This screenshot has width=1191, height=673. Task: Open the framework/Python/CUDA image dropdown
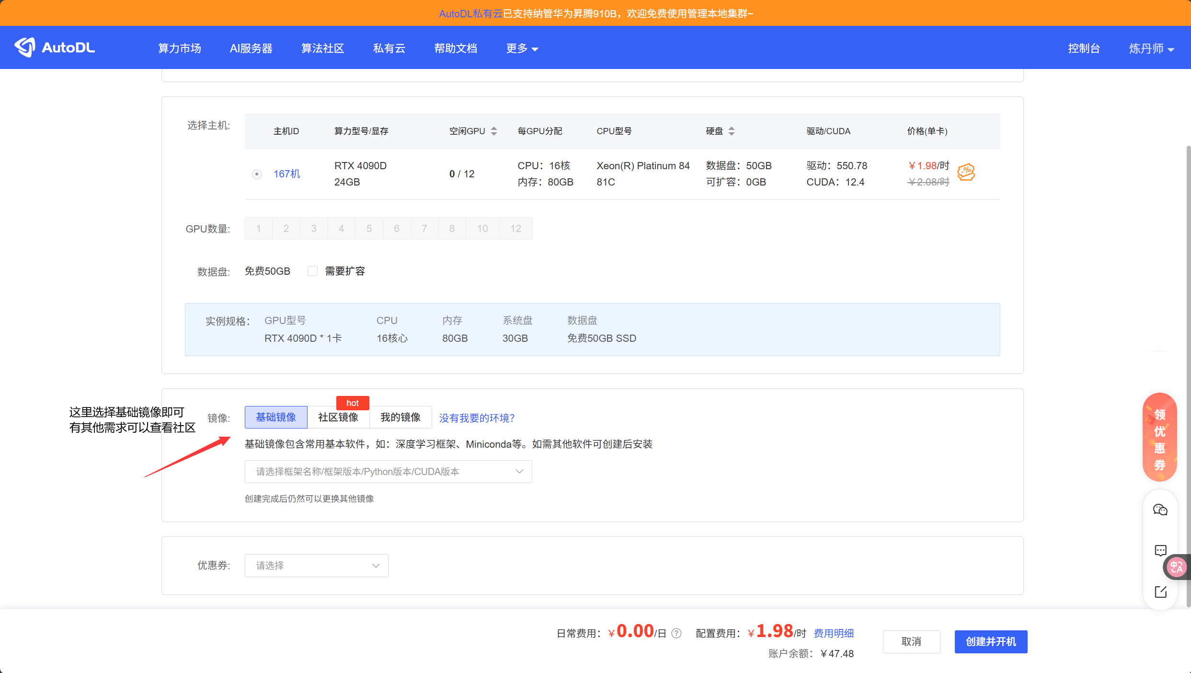click(388, 472)
